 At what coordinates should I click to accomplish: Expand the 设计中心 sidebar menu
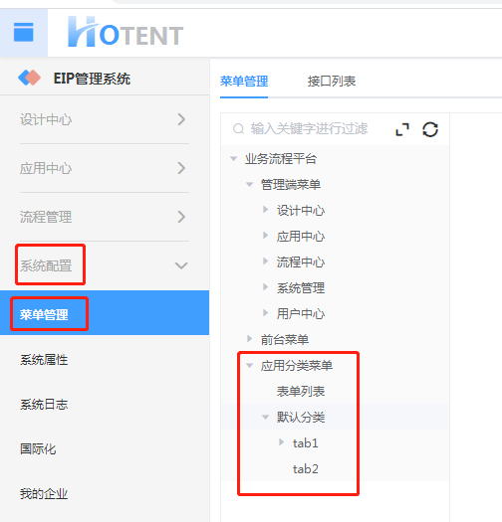(181, 119)
